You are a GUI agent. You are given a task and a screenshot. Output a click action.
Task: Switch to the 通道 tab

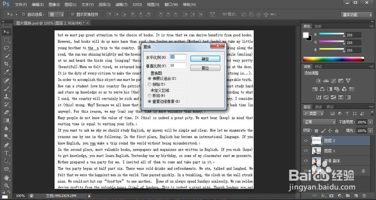(318, 107)
